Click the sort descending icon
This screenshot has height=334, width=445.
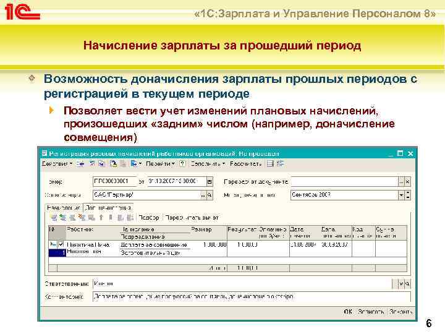130,218
